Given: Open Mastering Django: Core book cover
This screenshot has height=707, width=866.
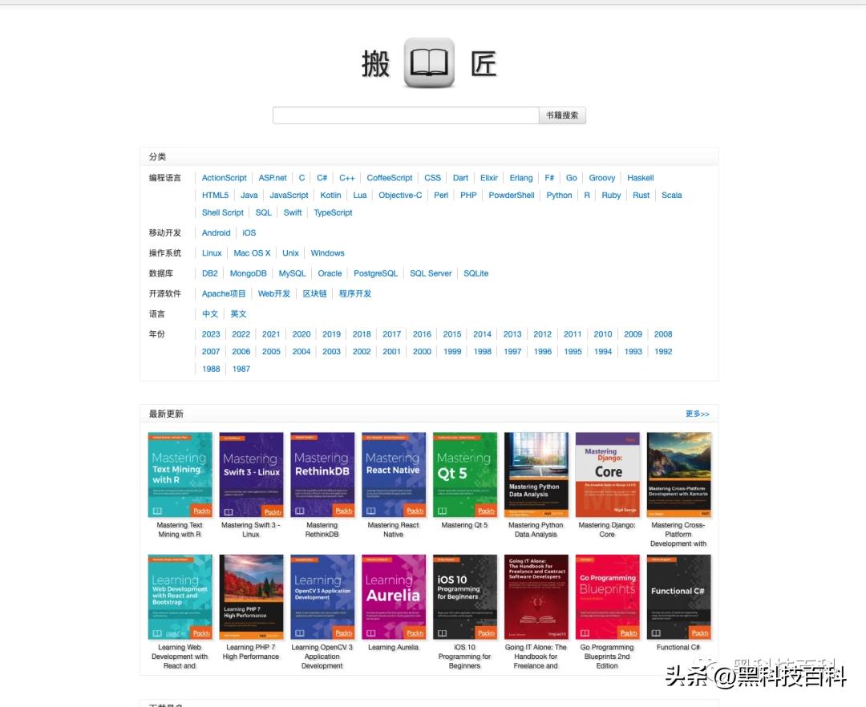Looking at the screenshot, I should pyautogui.click(x=608, y=475).
